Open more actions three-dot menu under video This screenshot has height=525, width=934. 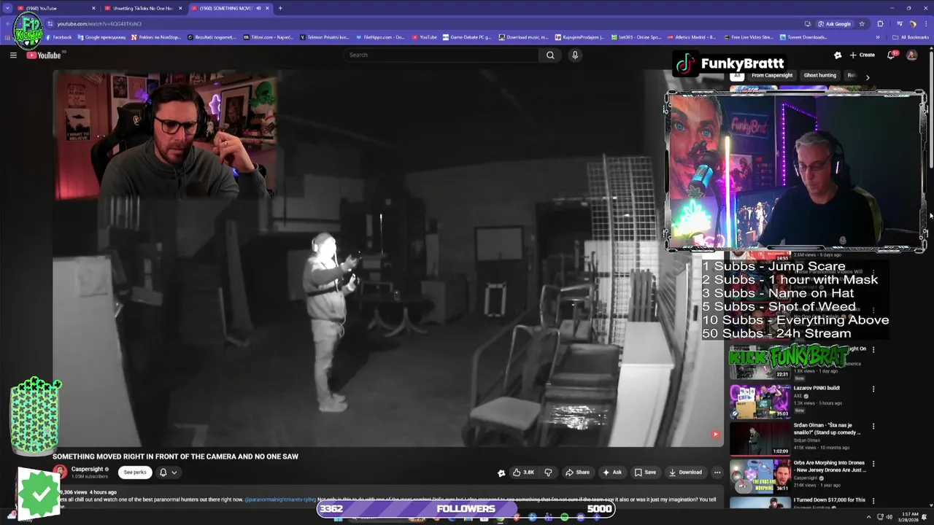tap(717, 472)
